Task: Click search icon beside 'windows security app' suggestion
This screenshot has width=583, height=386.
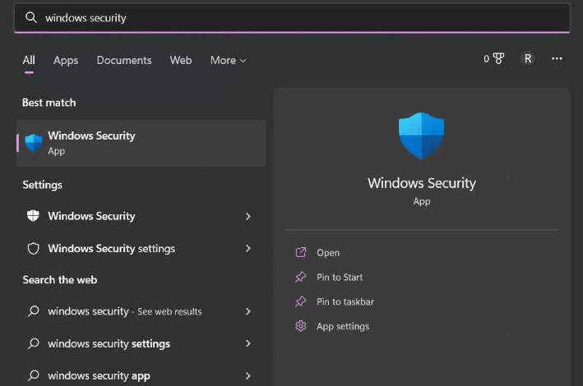Action: (33, 375)
